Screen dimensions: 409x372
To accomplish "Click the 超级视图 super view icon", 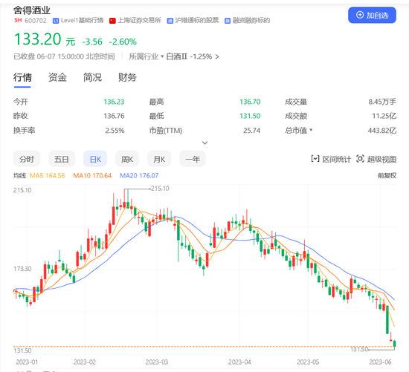I will [x=360, y=159].
